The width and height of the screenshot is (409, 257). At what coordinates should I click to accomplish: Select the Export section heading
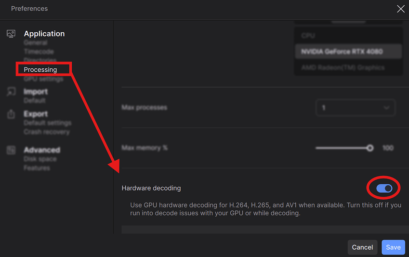pos(36,114)
